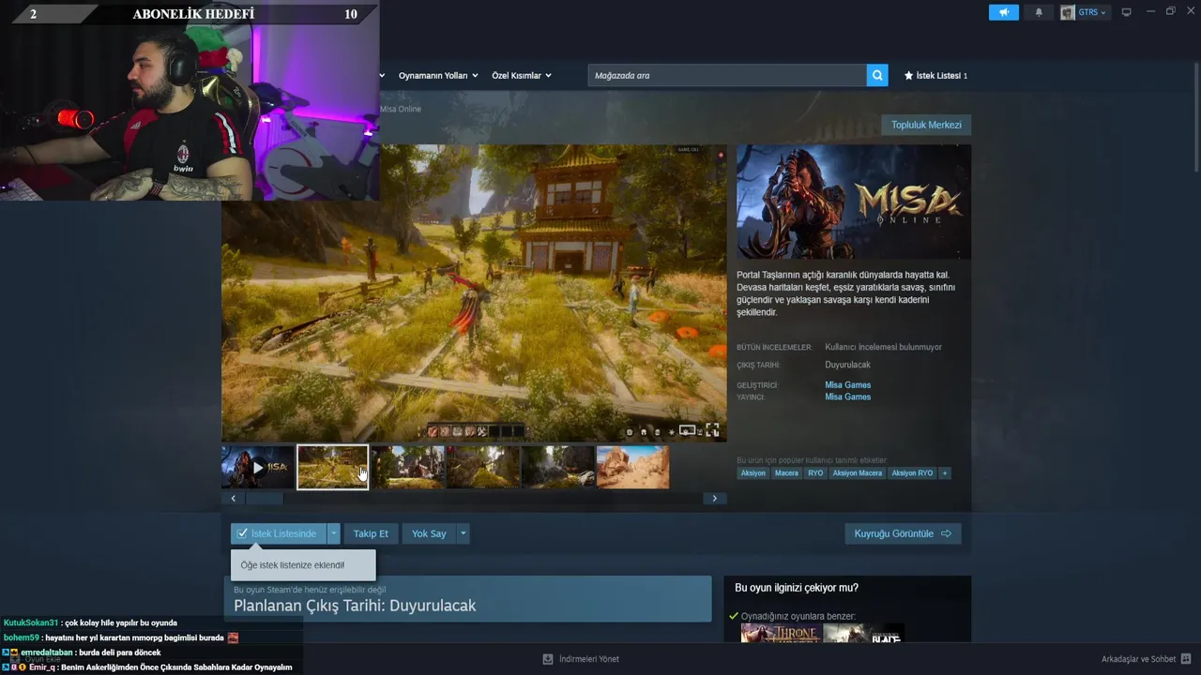Click the GTRS profile avatar
Viewport: 1201px width, 675px height.
point(1068,12)
